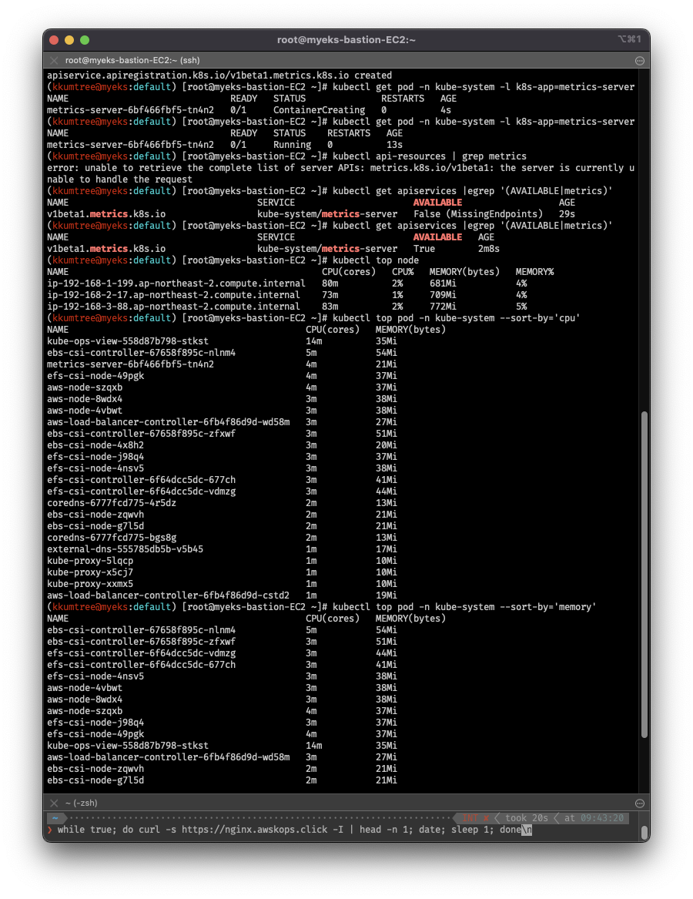This screenshot has height=899, width=693.
Task: Click 'coredns-6777fcd775-bgs8g' pod name
Action: 112,538
